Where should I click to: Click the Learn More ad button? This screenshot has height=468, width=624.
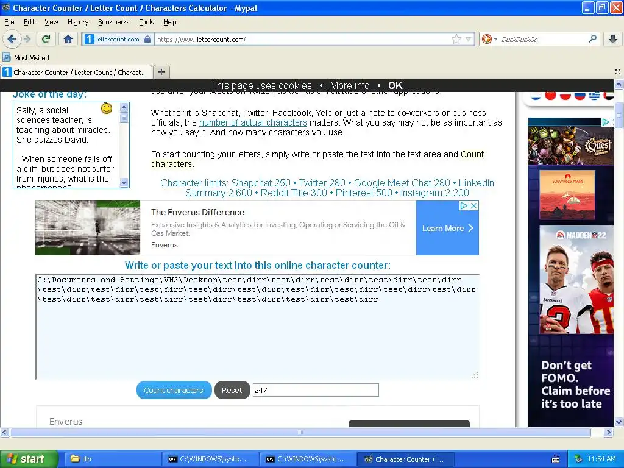click(x=447, y=228)
